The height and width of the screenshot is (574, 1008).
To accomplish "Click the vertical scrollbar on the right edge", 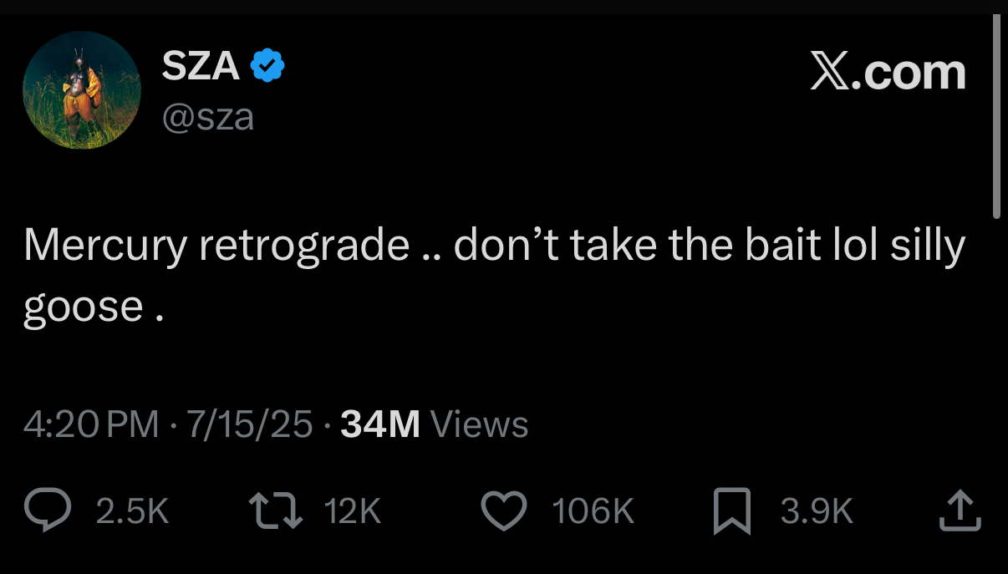I will [996, 117].
